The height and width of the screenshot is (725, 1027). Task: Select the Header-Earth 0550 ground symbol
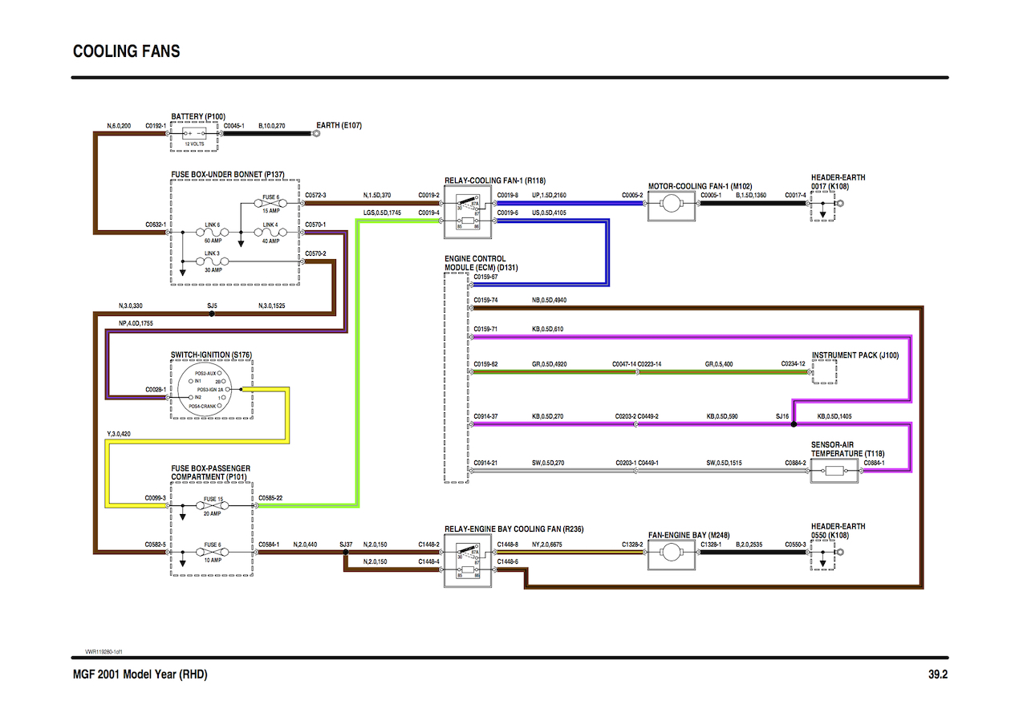point(823,555)
